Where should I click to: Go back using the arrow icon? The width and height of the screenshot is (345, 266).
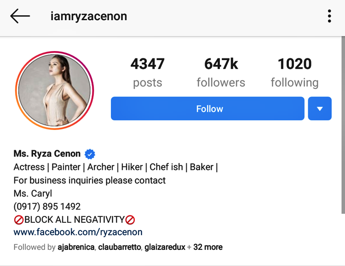[20, 16]
